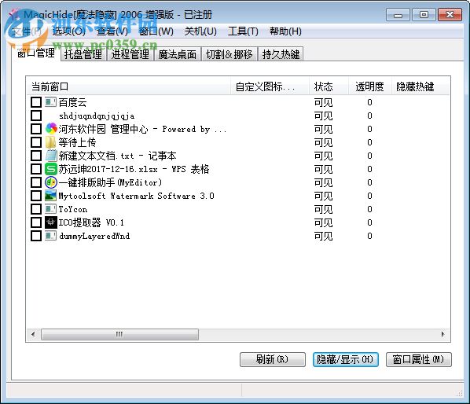
Task: Click the 透明度 value 0 for ToYcon
Action: point(369,209)
